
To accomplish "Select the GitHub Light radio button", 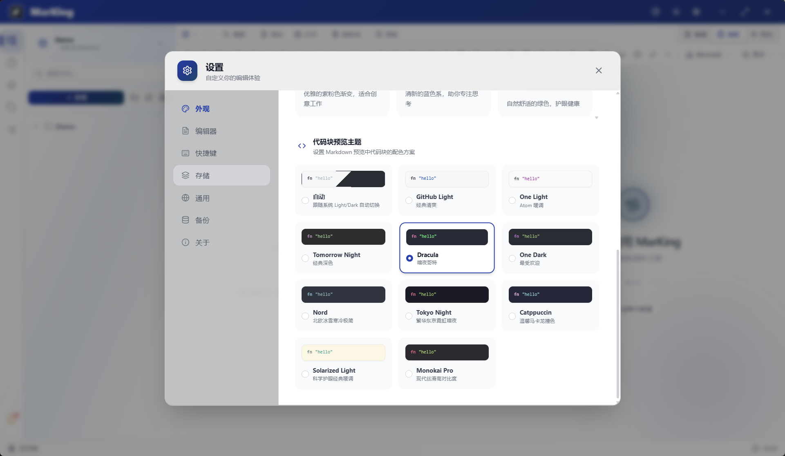I will pos(409,200).
